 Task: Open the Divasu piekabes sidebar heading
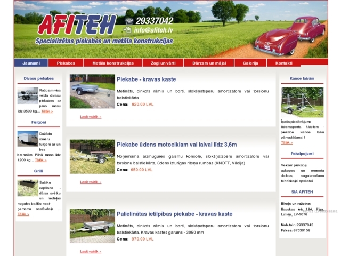click(39, 78)
